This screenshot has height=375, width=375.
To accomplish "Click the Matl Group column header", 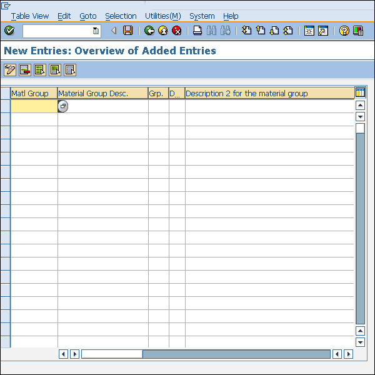I will click(x=34, y=93).
